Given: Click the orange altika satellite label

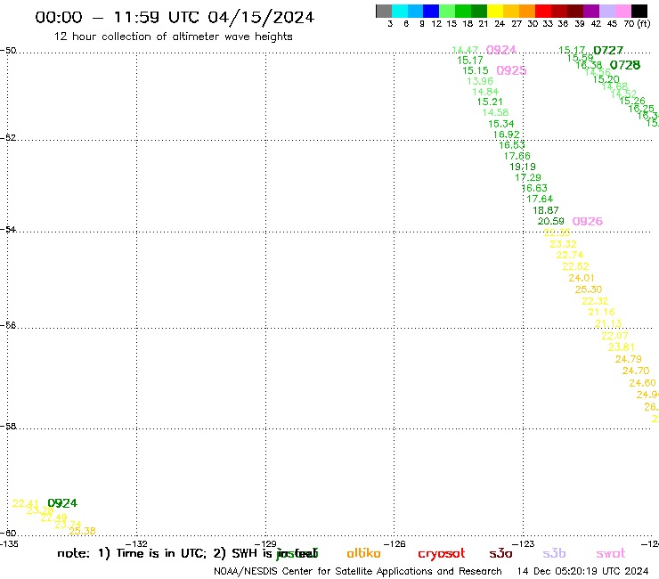Looking at the screenshot, I should click(x=363, y=553).
